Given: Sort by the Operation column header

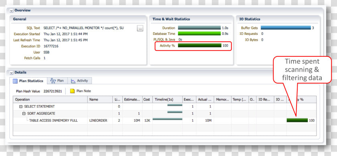Looking at the screenshot, I should [x=50, y=100].
